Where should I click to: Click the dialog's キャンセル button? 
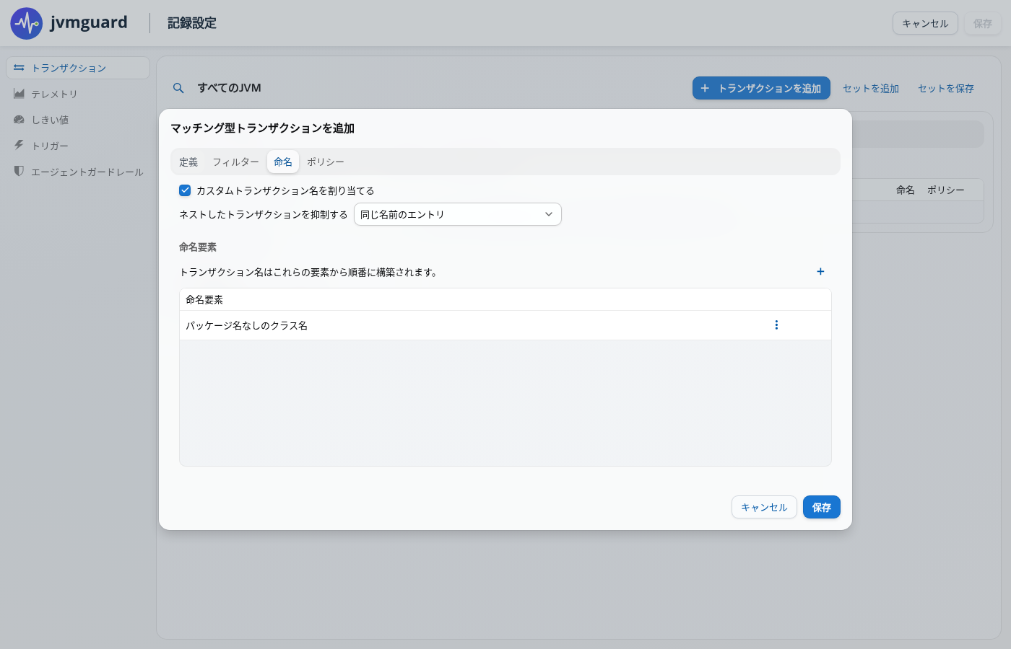(x=764, y=507)
